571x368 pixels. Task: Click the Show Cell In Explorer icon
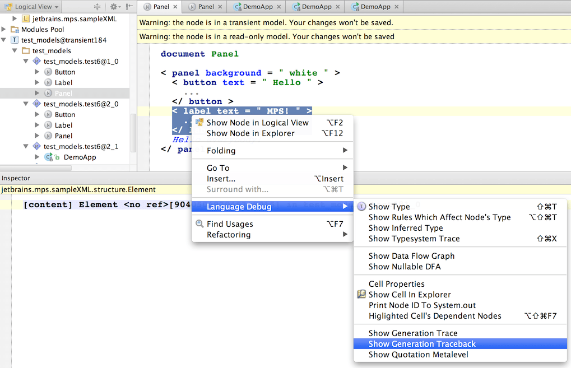pyautogui.click(x=361, y=295)
